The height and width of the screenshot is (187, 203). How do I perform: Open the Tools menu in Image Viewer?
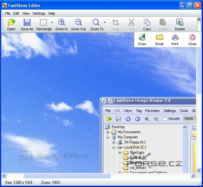click(184, 111)
